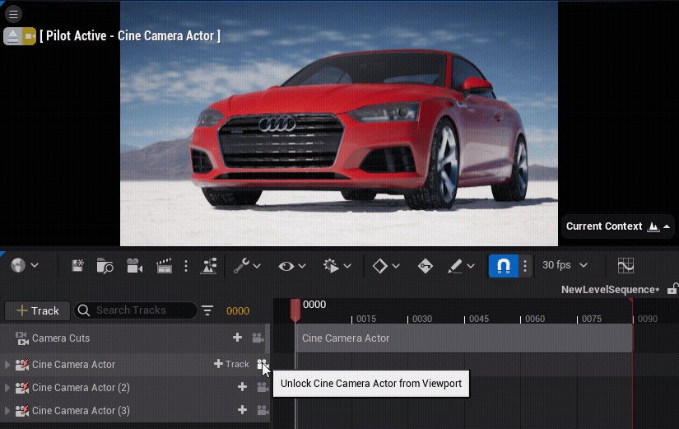Click the Pilot Active - Cine Camera Actor label
Screen dimensions: 679x429
point(130,35)
